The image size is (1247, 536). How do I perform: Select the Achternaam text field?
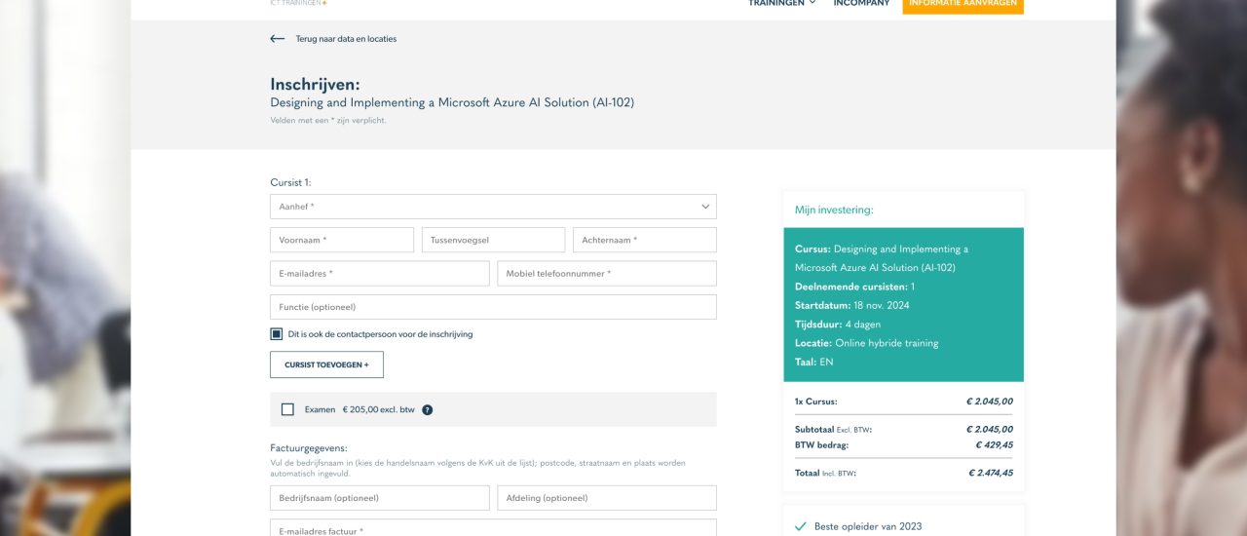click(x=644, y=240)
